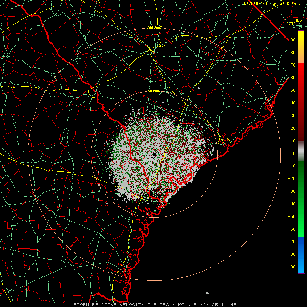Click the 40 value on the velocity scale

293,103
